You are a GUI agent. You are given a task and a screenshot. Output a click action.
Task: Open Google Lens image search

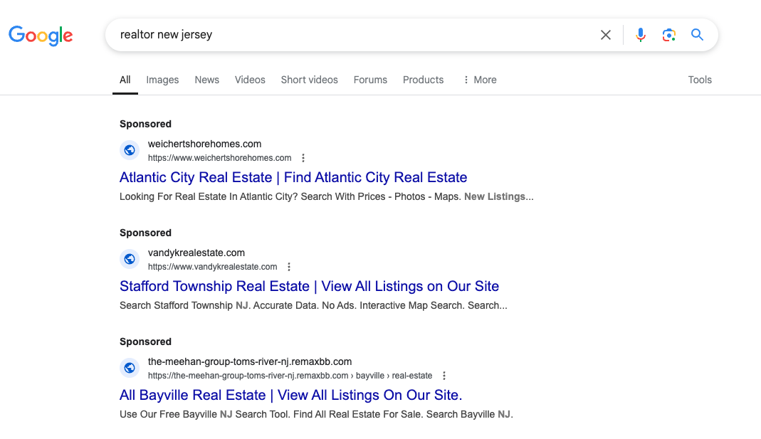[668, 34]
